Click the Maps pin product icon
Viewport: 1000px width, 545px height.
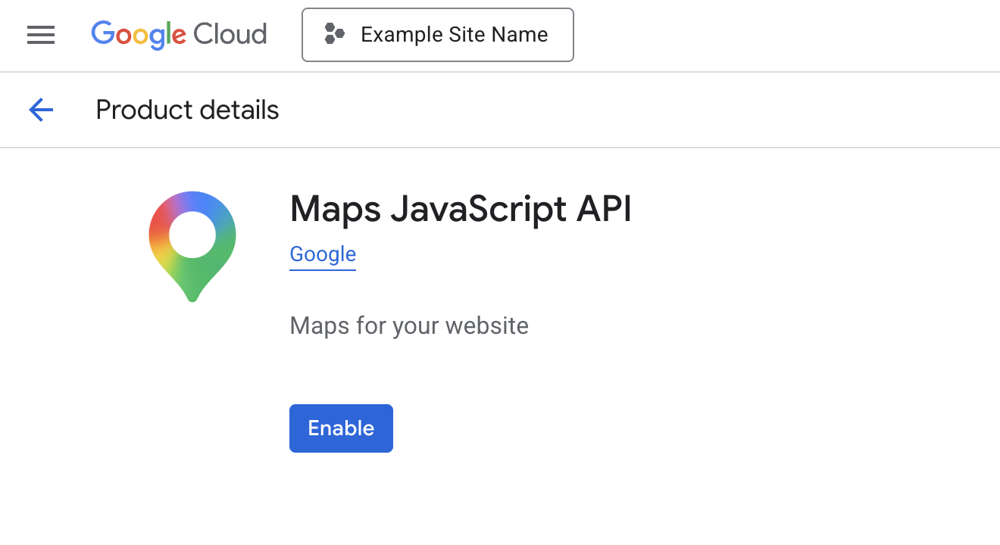(192, 247)
